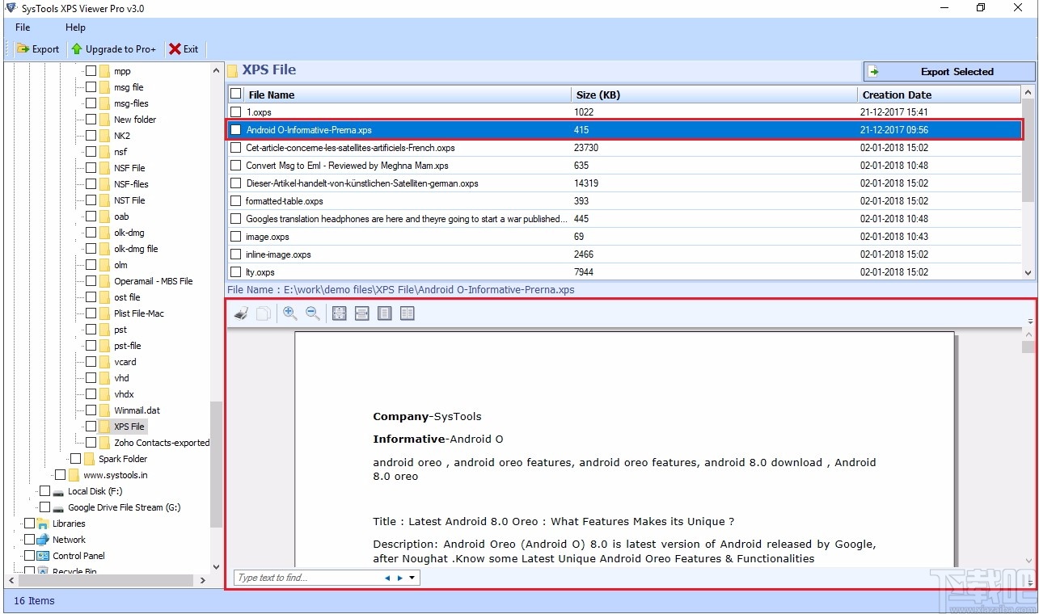Open the File menu
1039x614 pixels.
22,27
